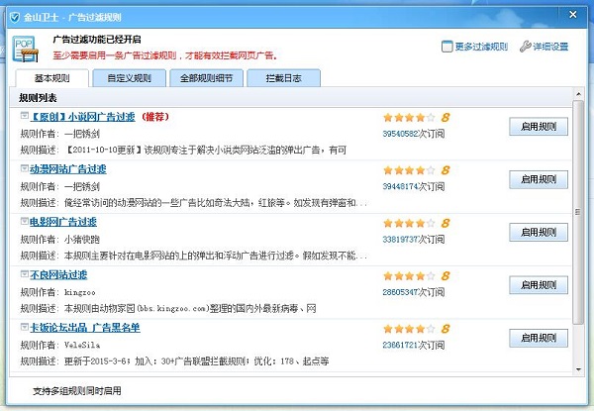This screenshot has height=411, width=594.
Task: Collapse the 小说网广告过滤 rule entry
Action: pyautogui.click(x=24, y=115)
